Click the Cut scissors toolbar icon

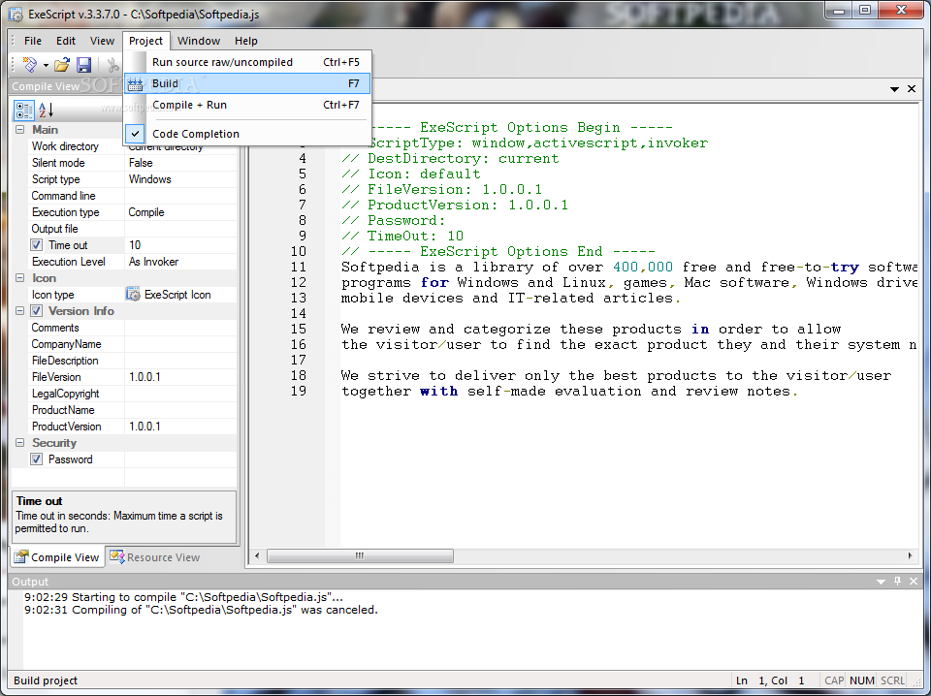pyautogui.click(x=112, y=65)
